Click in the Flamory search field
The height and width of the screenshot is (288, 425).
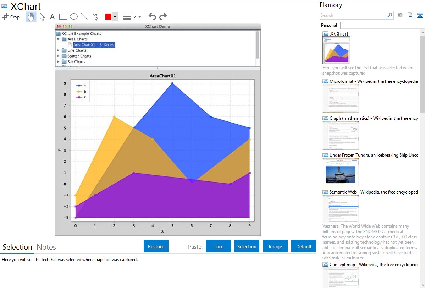click(x=353, y=15)
